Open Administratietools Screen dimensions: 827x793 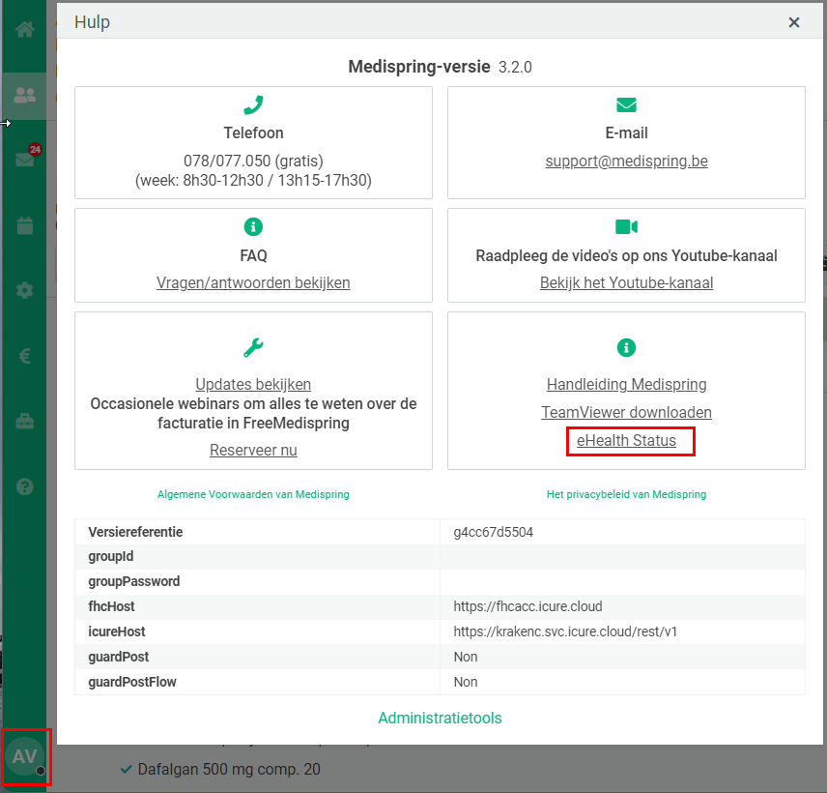tap(440, 718)
